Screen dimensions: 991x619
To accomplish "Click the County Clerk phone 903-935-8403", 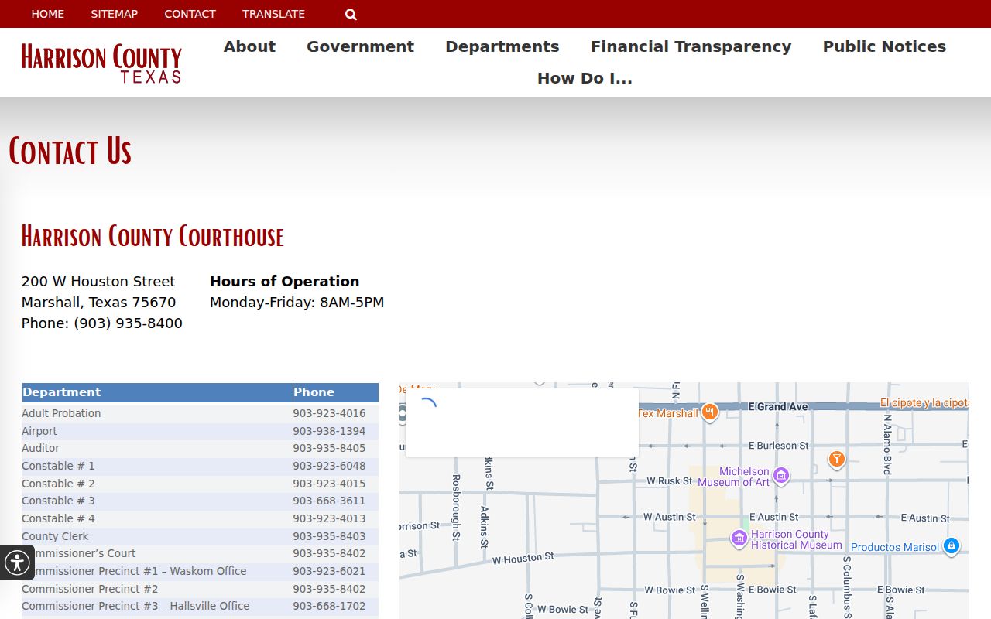I will 329,536.
